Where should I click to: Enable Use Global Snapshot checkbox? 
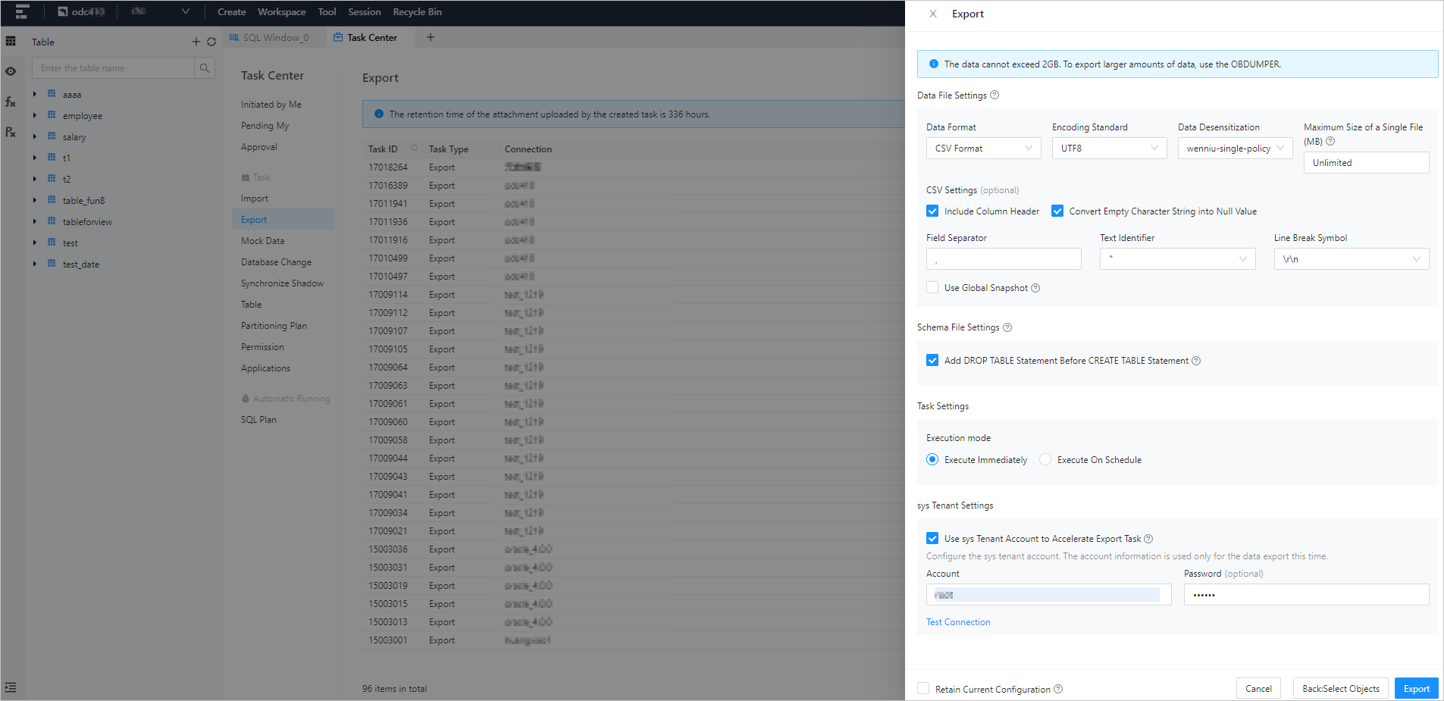click(932, 288)
